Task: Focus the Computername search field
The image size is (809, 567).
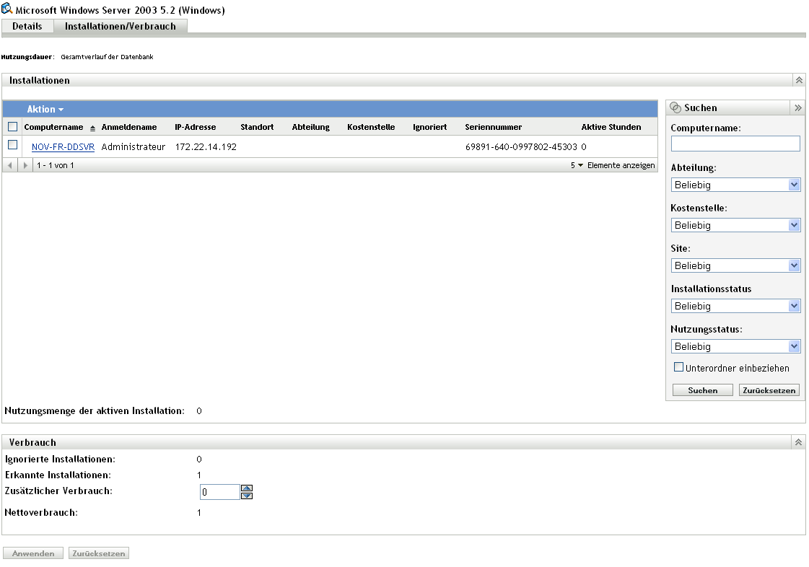Action: 735,144
